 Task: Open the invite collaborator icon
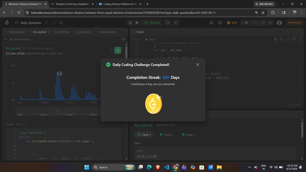click(270, 23)
